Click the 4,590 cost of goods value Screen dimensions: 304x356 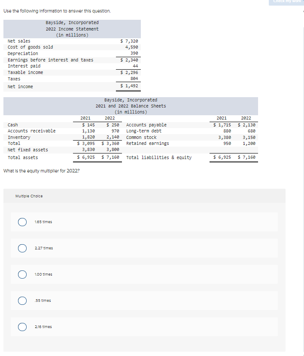[x=131, y=47]
